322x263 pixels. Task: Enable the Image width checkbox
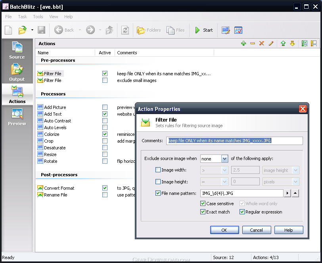[158, 170]
